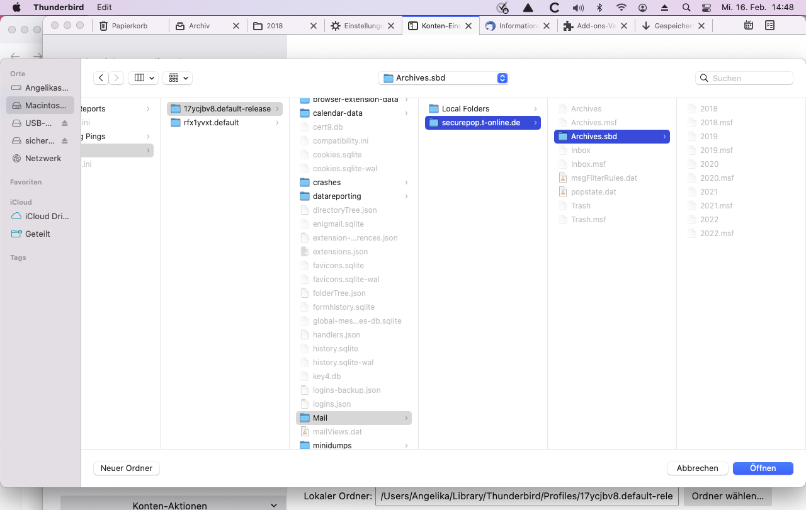Open the Thunderbird tasks tab icon
This screenshot has height=510, width=806.
coord(769,26)
